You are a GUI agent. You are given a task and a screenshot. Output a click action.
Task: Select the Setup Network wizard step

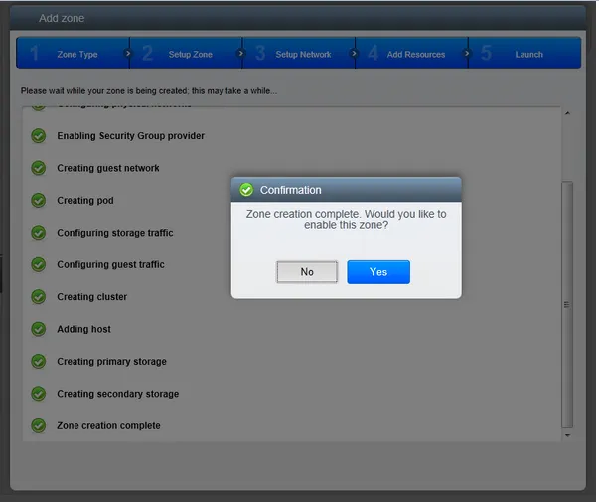tap(299, 53)
